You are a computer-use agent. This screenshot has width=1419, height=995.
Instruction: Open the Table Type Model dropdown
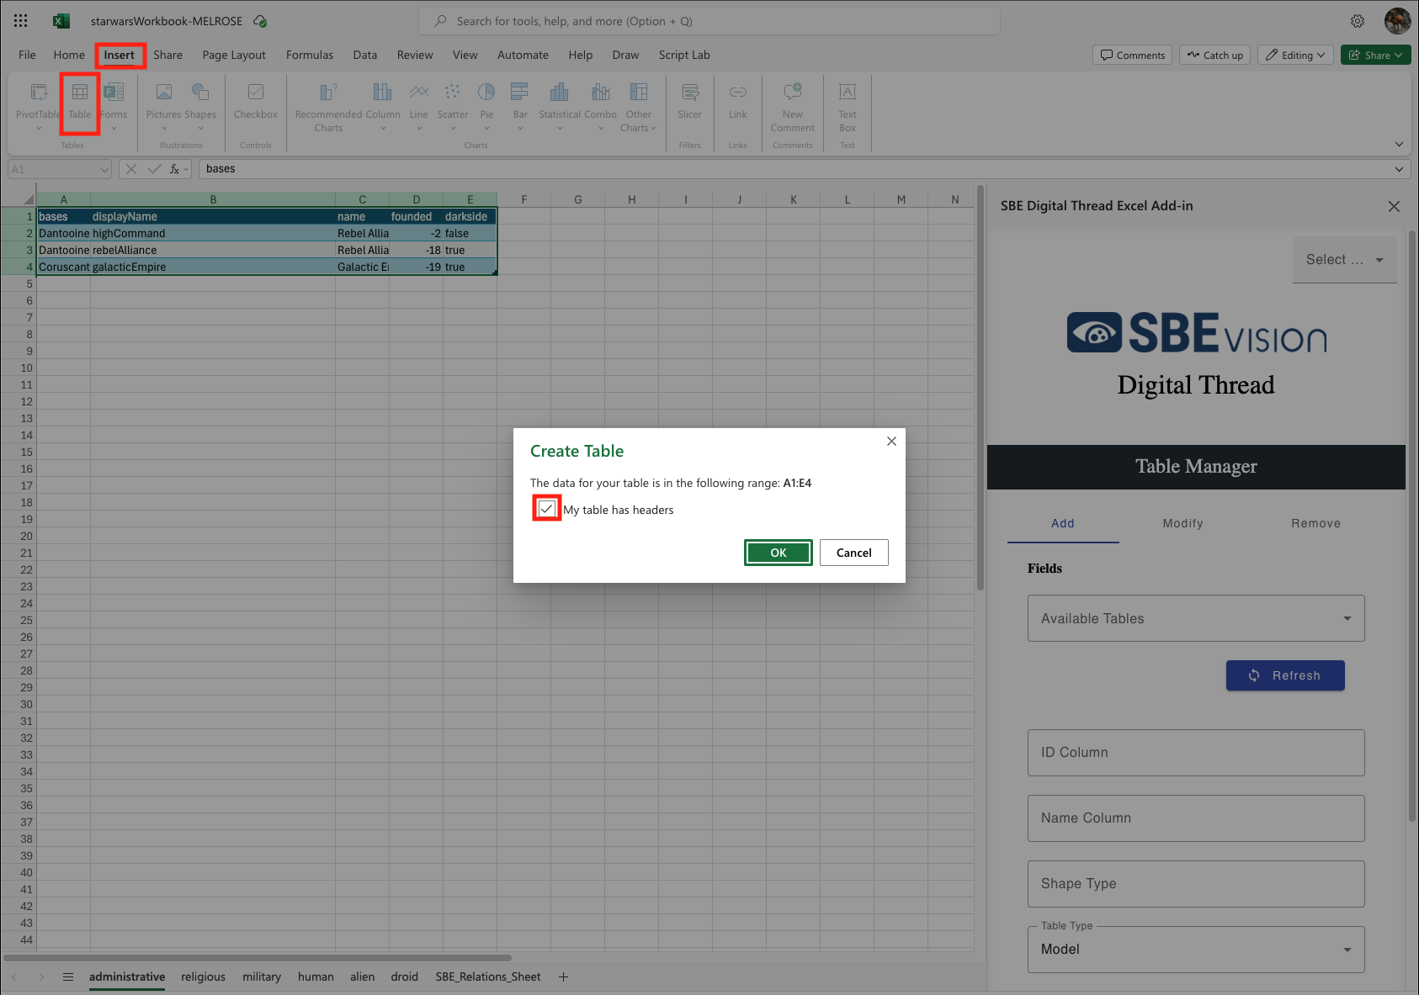[x=1195, y=949]
